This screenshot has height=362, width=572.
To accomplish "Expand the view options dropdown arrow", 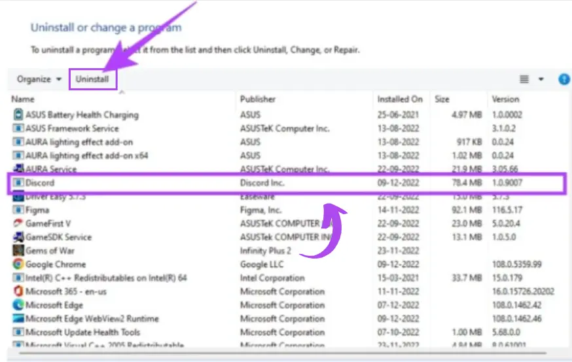I will [541, 79].
